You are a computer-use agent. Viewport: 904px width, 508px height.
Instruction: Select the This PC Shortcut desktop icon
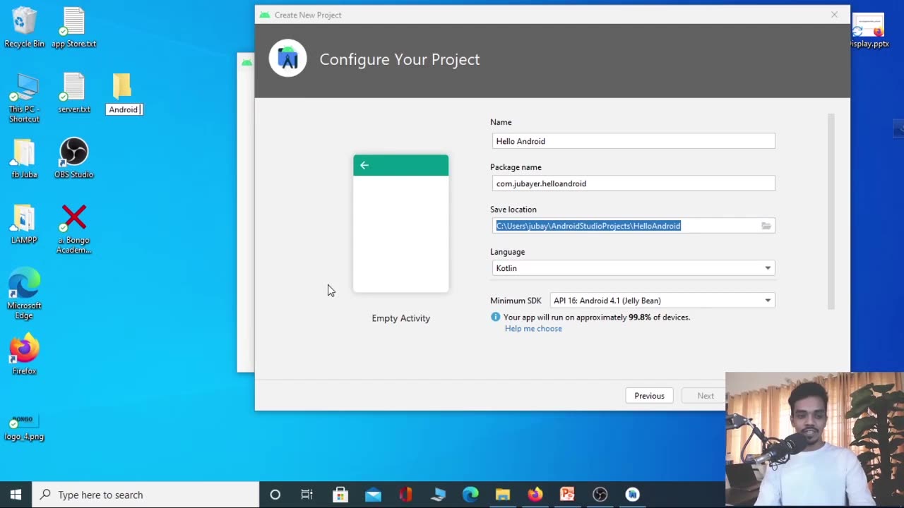[24, 97]
